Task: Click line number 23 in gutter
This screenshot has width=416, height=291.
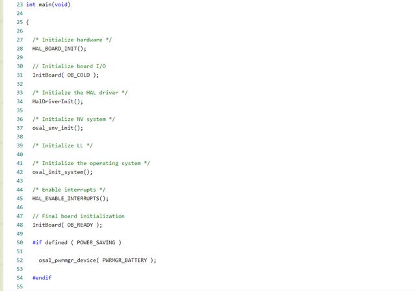Action: pos(19,5)
